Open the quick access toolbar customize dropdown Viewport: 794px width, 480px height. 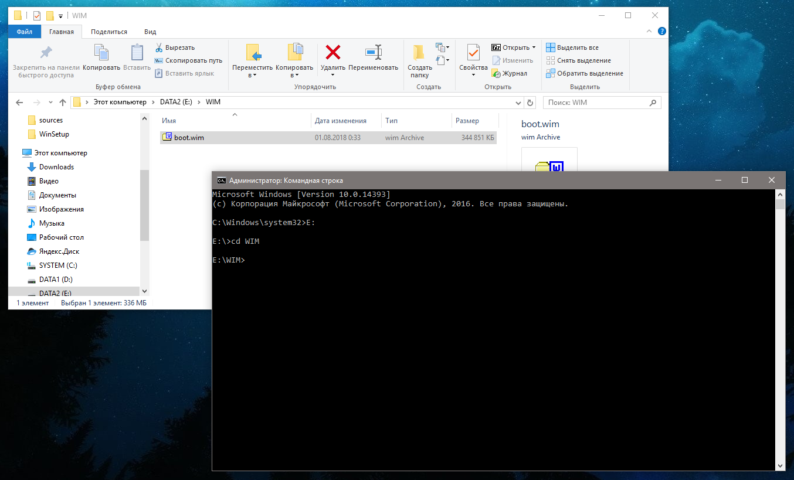click(x=60, y=16)
